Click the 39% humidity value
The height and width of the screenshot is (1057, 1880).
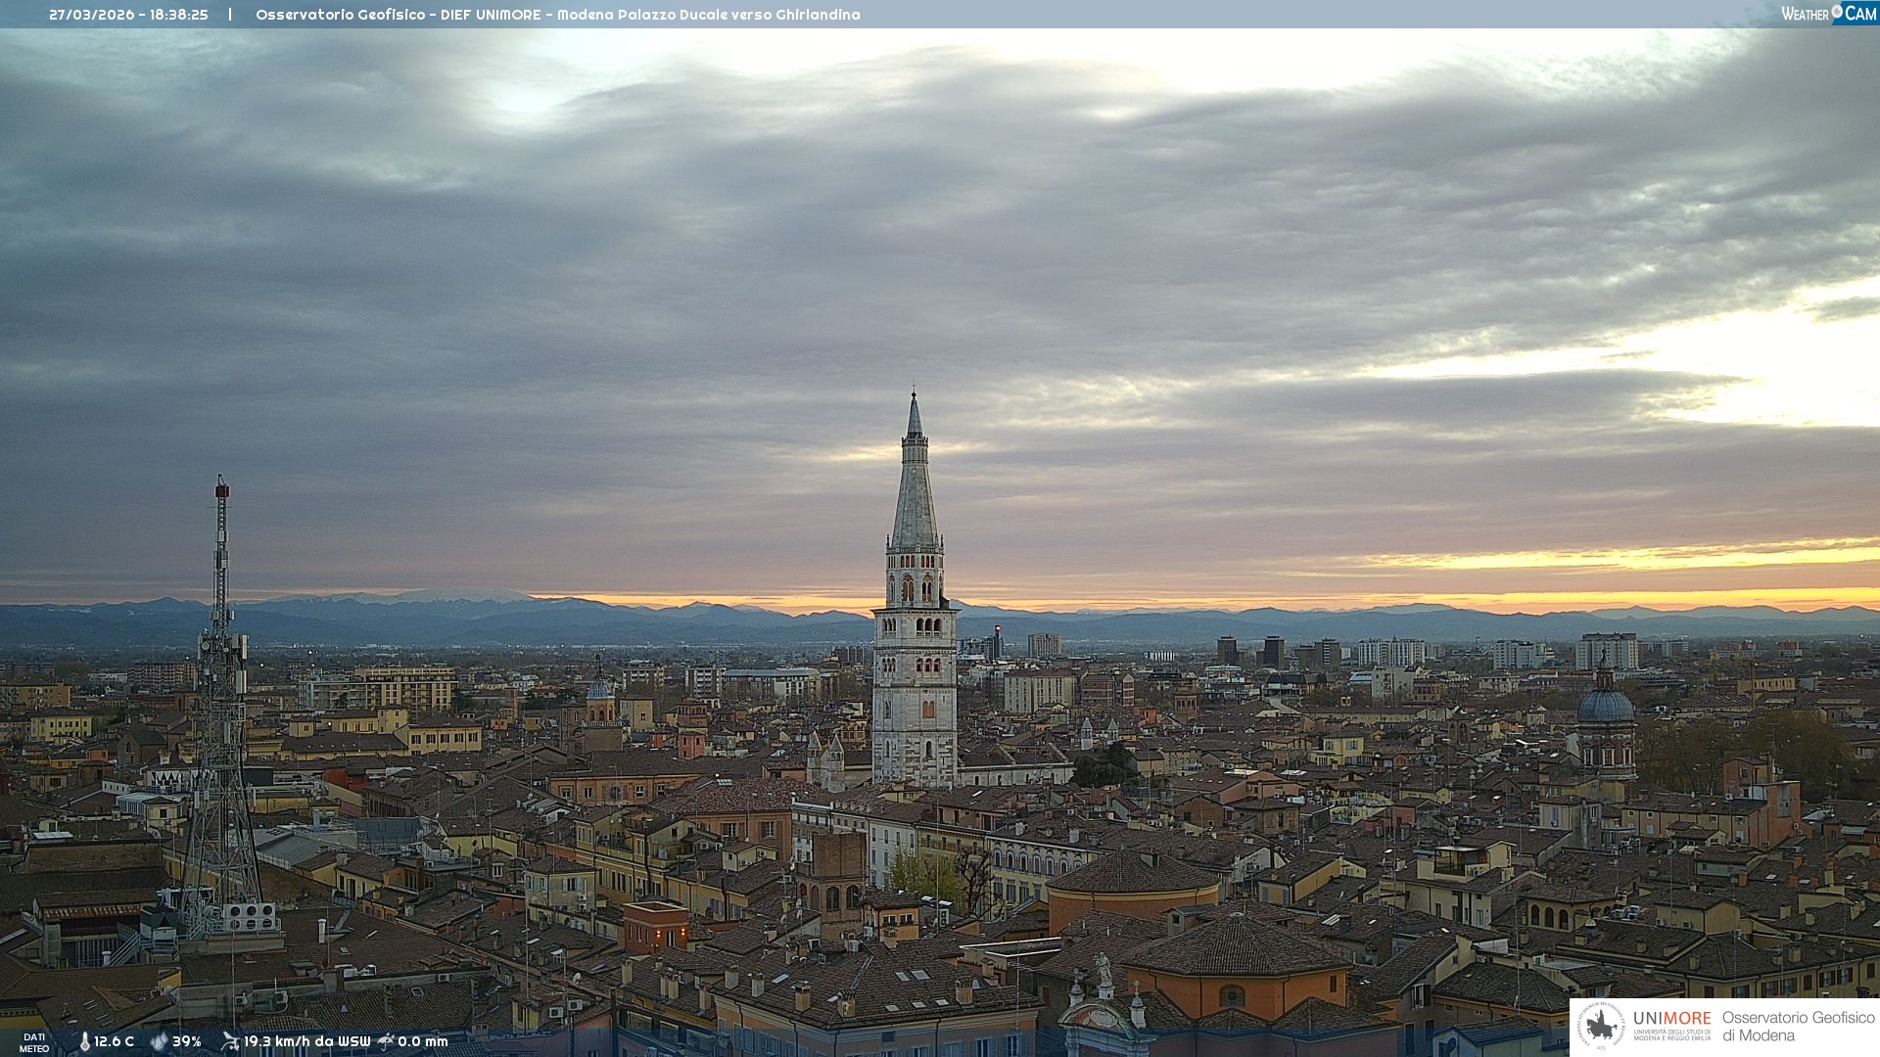187,1041
